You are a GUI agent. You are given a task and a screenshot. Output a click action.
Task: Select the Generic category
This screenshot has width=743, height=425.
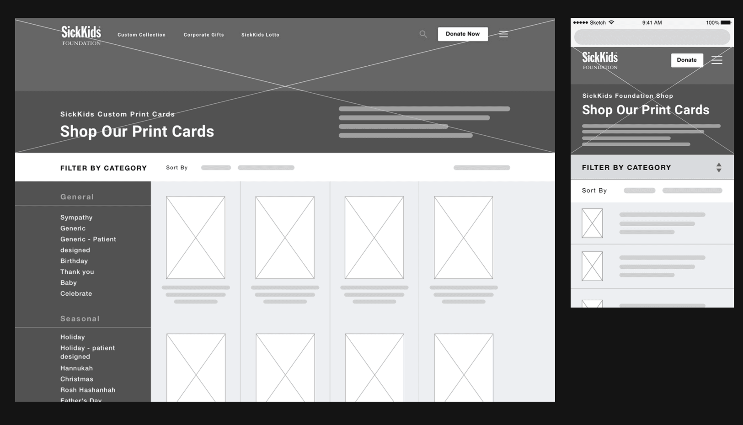coord(73,228)
